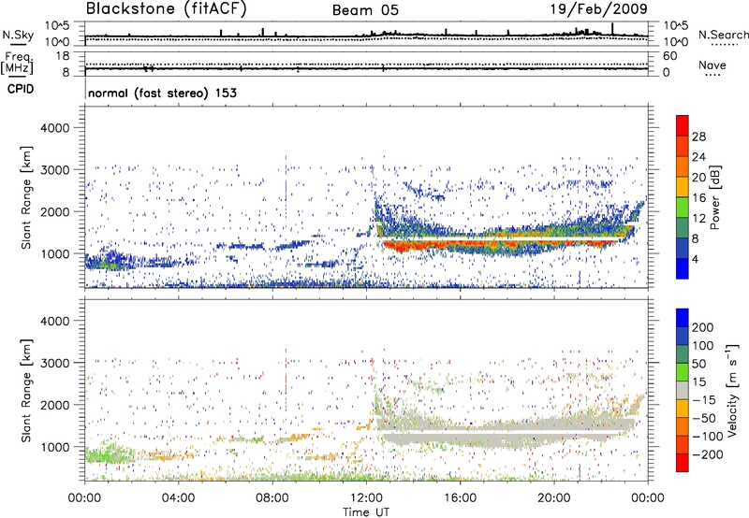Click the "60" Nave tick label
This screenshot has height=518, width=749.
point(669,56)
